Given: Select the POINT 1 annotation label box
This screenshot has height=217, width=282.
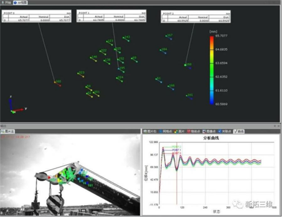Looking at the screenshot, I should coord(111,16).
